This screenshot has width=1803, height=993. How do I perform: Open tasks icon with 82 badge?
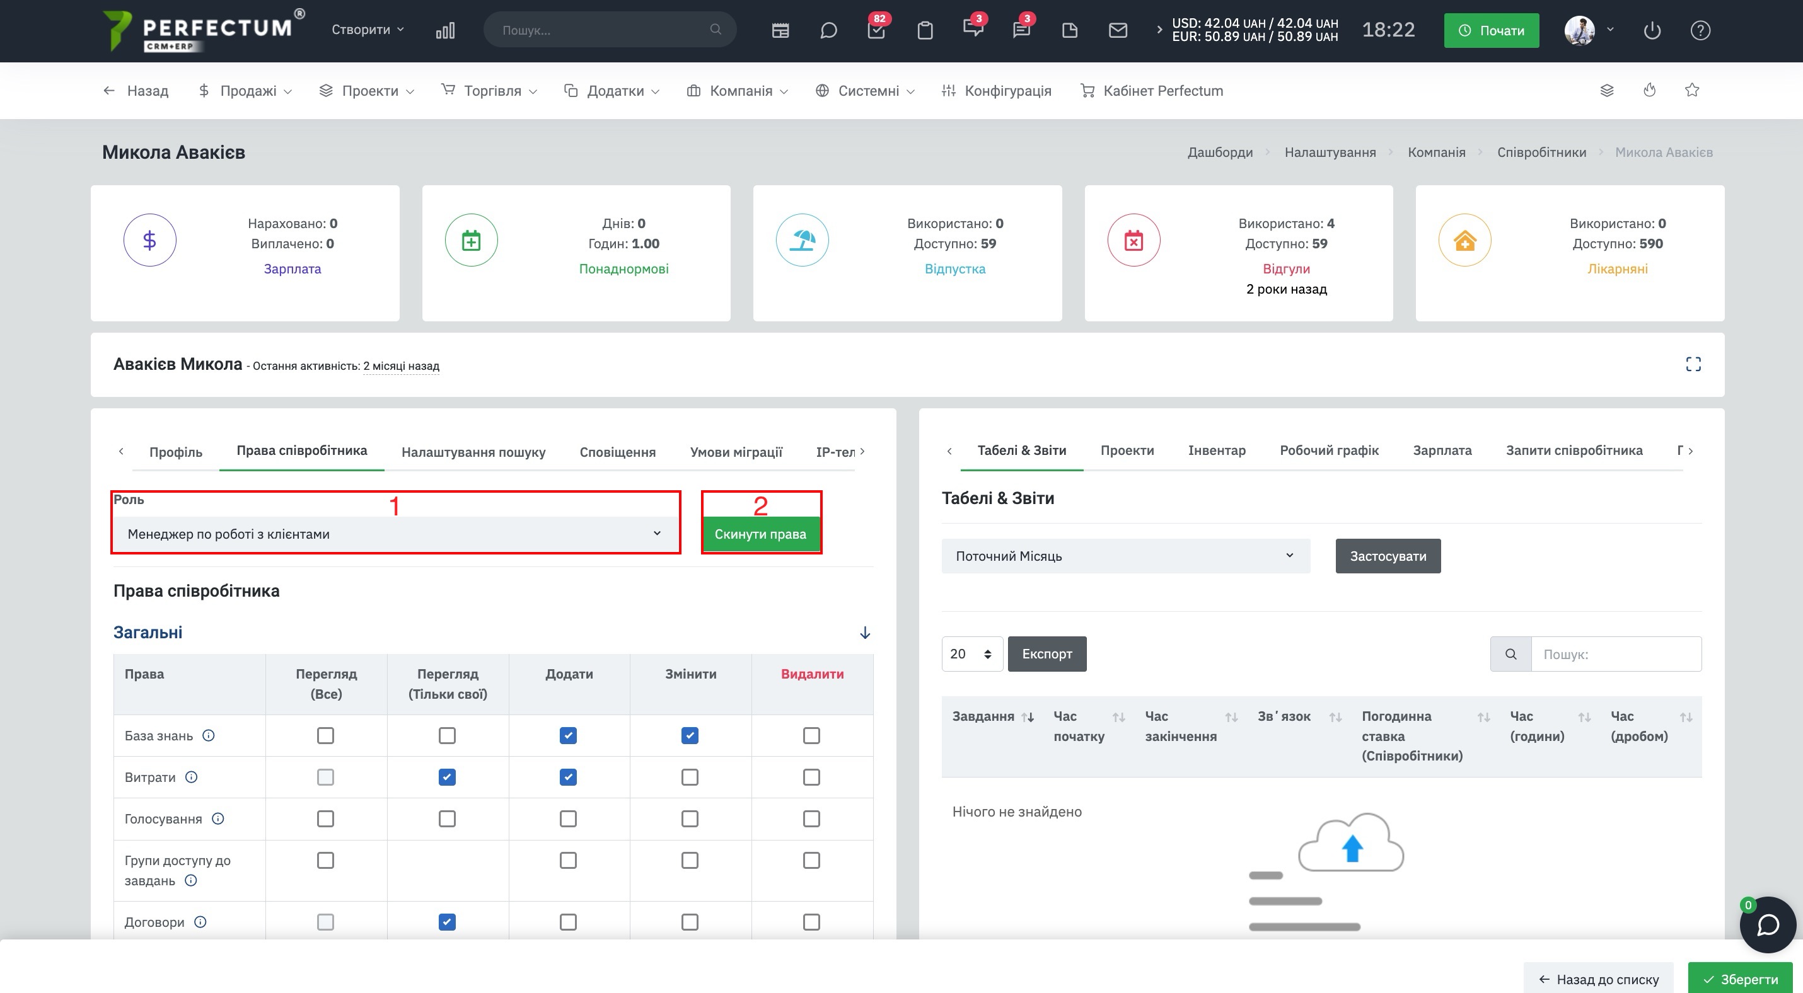point(876,30)
